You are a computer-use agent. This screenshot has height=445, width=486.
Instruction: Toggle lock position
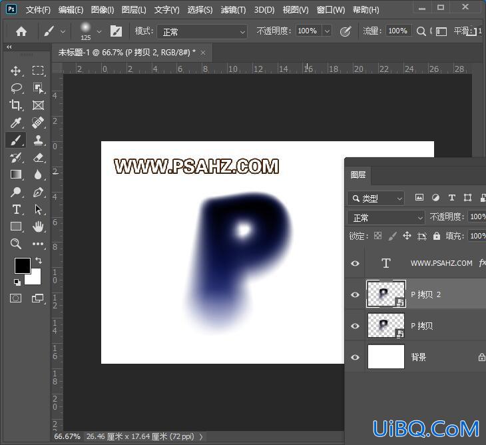click(407, 236)
